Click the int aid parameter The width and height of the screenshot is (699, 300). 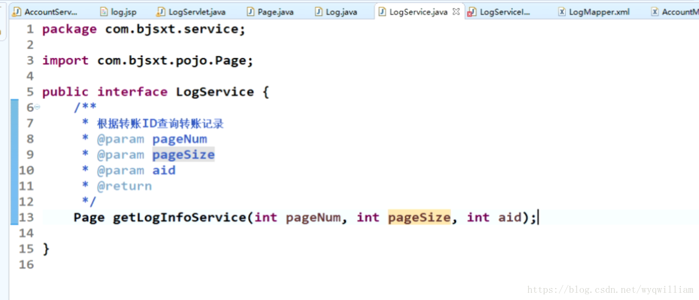494,217
